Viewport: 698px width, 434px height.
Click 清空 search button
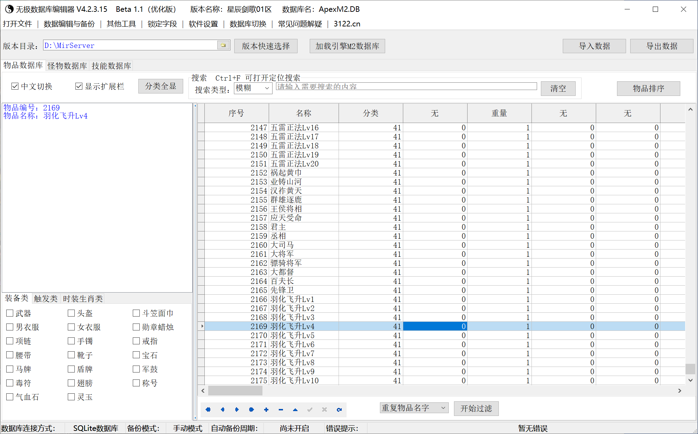[x=558, y=89]
